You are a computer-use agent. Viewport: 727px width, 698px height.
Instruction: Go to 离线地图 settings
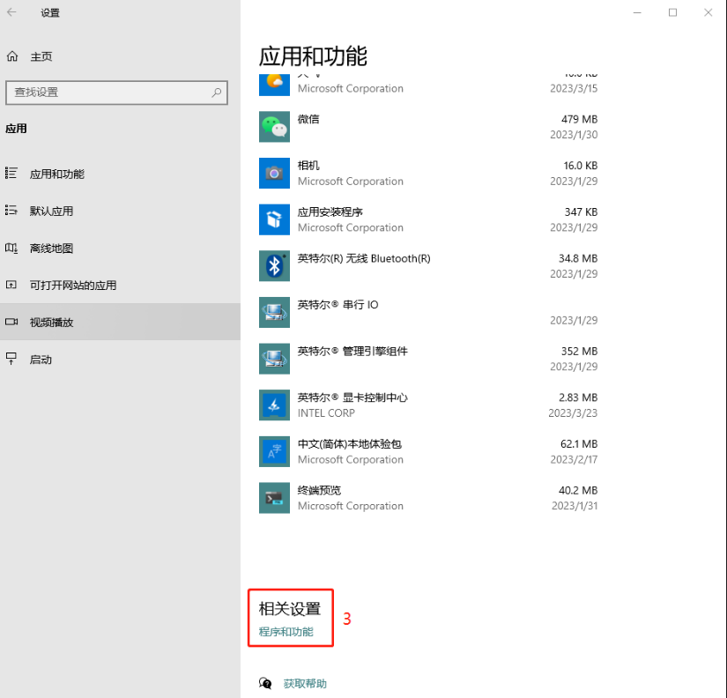(x=51, y=249)
